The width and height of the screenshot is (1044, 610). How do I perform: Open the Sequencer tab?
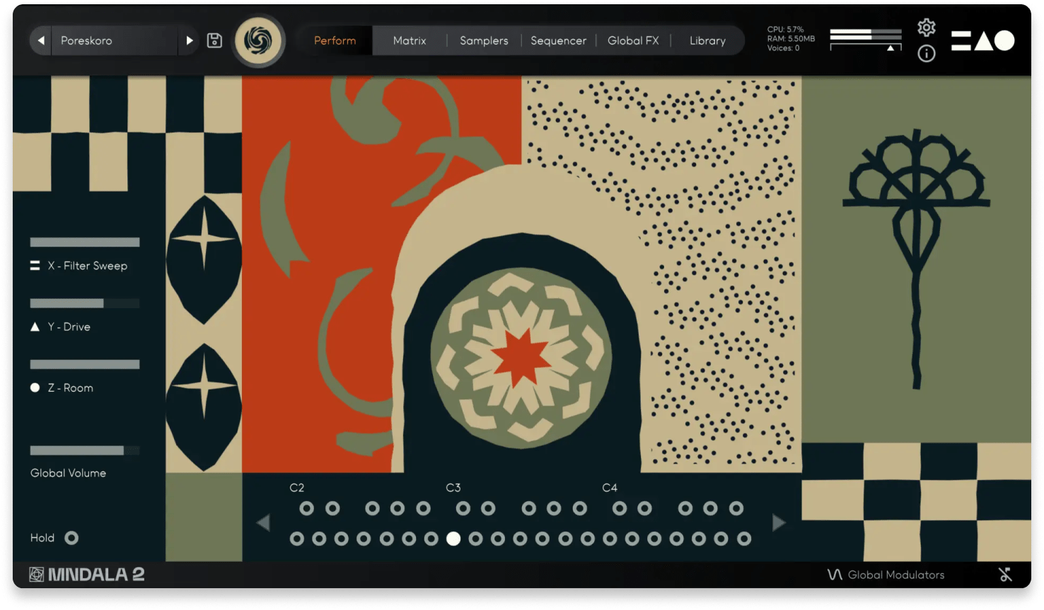pos(558,41)
